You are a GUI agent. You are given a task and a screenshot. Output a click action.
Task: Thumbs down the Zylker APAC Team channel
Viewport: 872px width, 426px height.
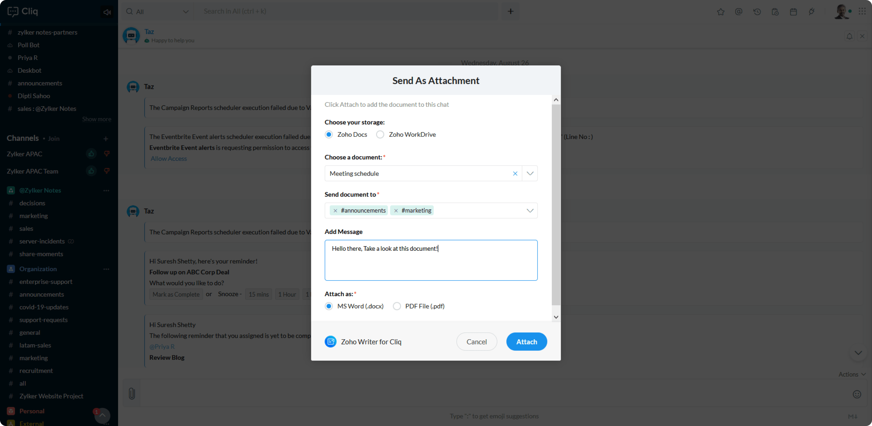pyautogui.click(x=106, y=171)
